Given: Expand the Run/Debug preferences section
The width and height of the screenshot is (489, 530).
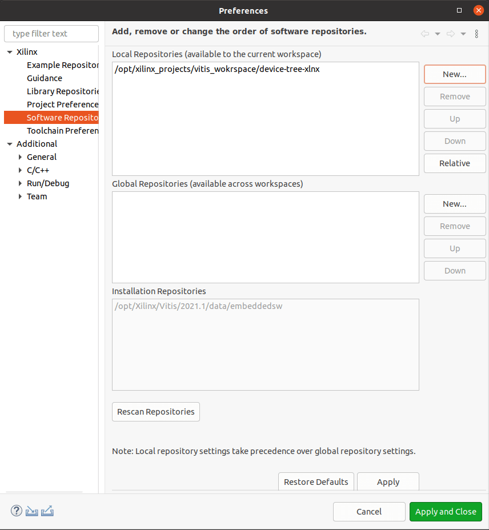Looking at the screenshot, I should click(20, 183).
